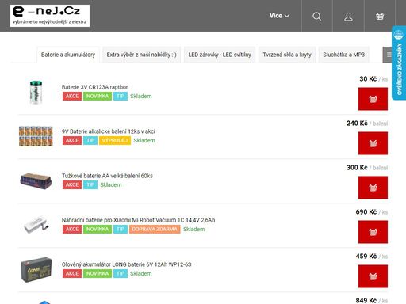Click CR123A rapthor battery thumbnail
This screenshot has width=406, height=304.
click(x=36, y=93)
